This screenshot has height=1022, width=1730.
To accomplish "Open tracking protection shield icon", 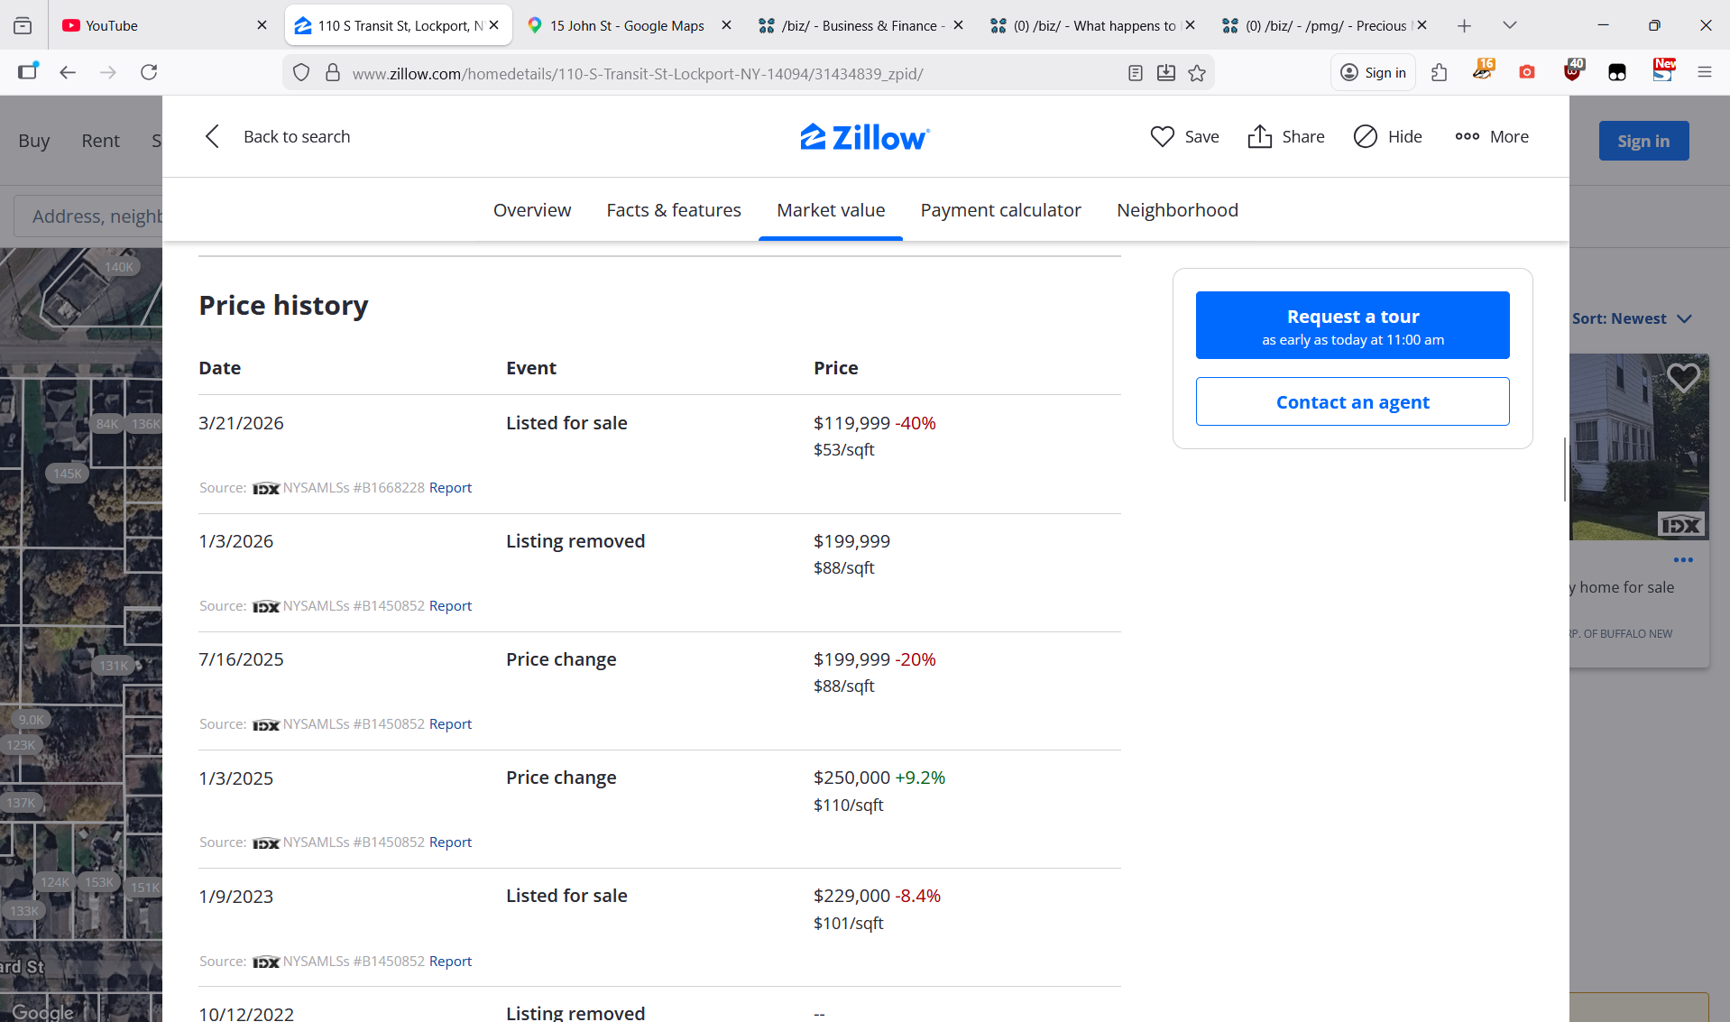I will [301, 73].
